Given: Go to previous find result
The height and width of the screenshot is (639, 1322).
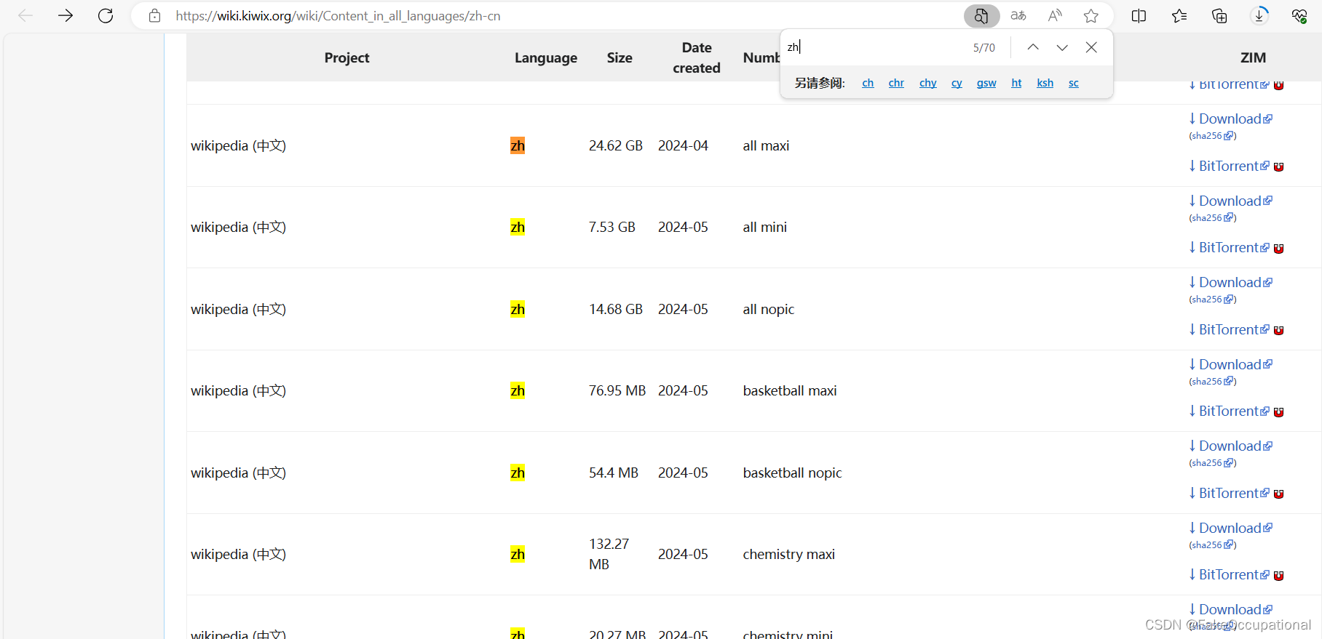Looking at the screenshot, I should [1033, 47].
